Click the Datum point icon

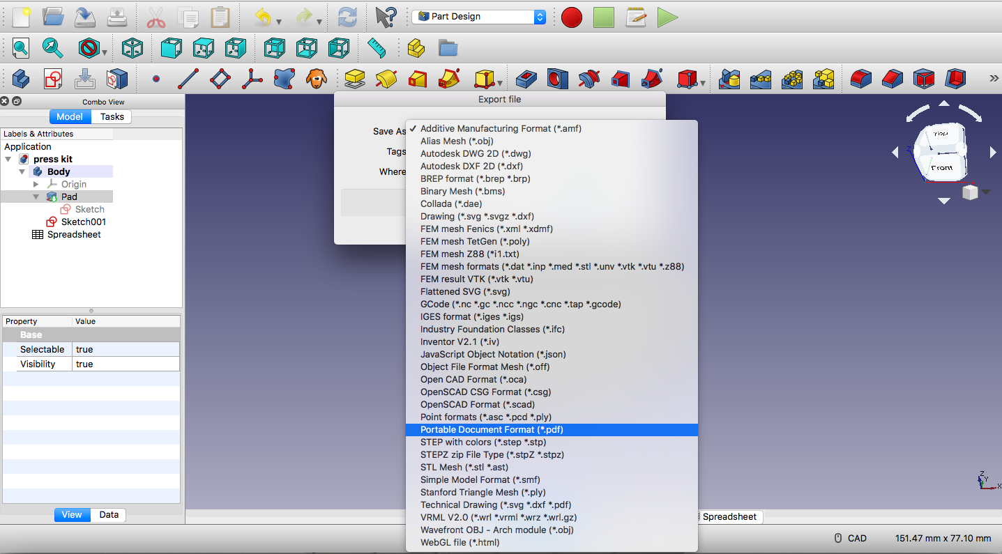tap(155, 79)
